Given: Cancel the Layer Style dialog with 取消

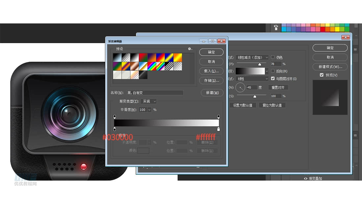Looking at the screenshot, I should click(x=330, y=57).
